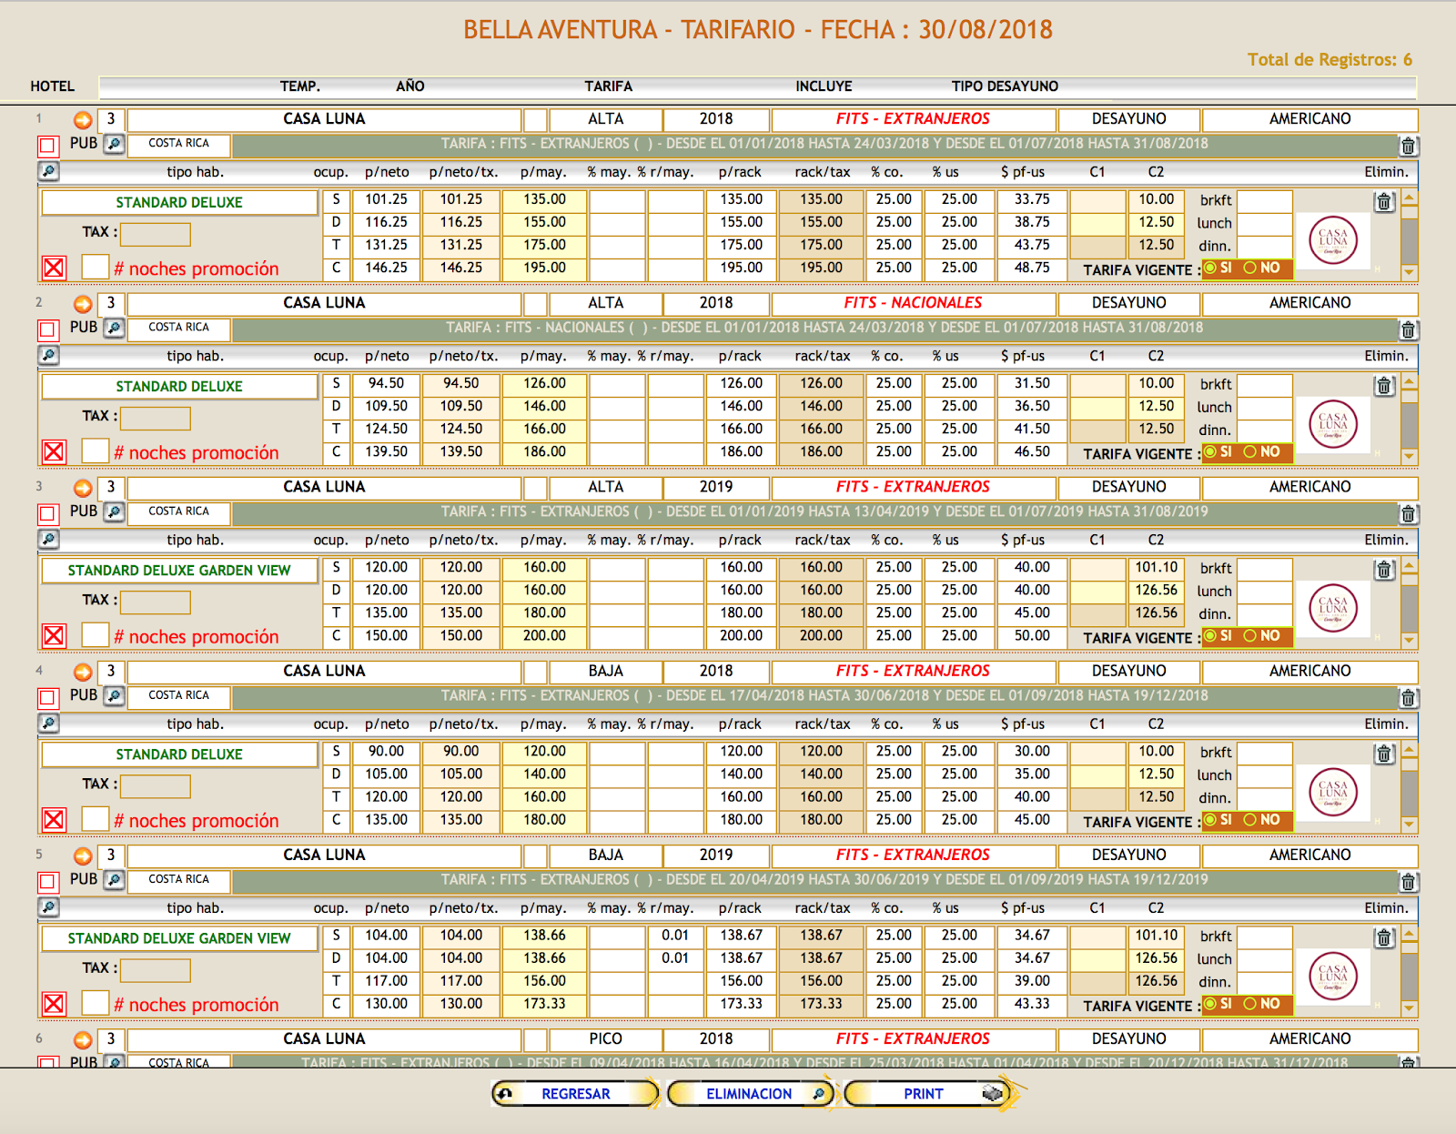Open the PICO 2018 record's orange arrow
Screen dimensions: 1456x1134
(x=83, y=1040)
